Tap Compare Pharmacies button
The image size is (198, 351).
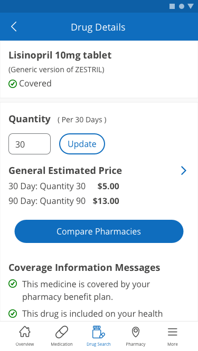click(99, 231)
